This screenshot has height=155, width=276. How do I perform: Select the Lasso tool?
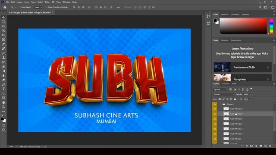click(x=3, y=26)
